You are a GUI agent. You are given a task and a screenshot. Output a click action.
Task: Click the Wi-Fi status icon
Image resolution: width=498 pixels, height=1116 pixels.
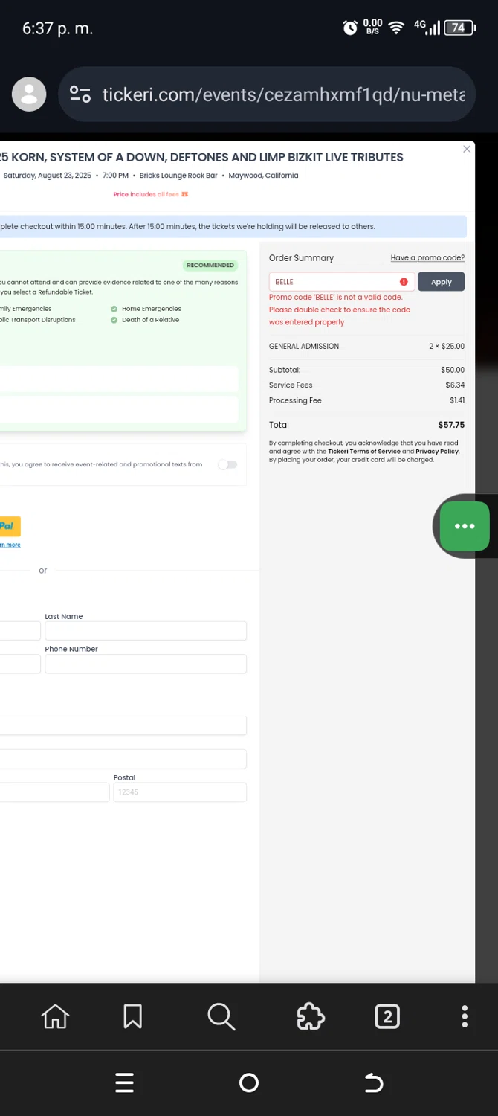pos(397,28)
